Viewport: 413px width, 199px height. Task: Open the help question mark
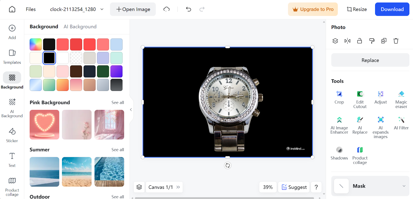pyautogui.click(x=316, y=187)
